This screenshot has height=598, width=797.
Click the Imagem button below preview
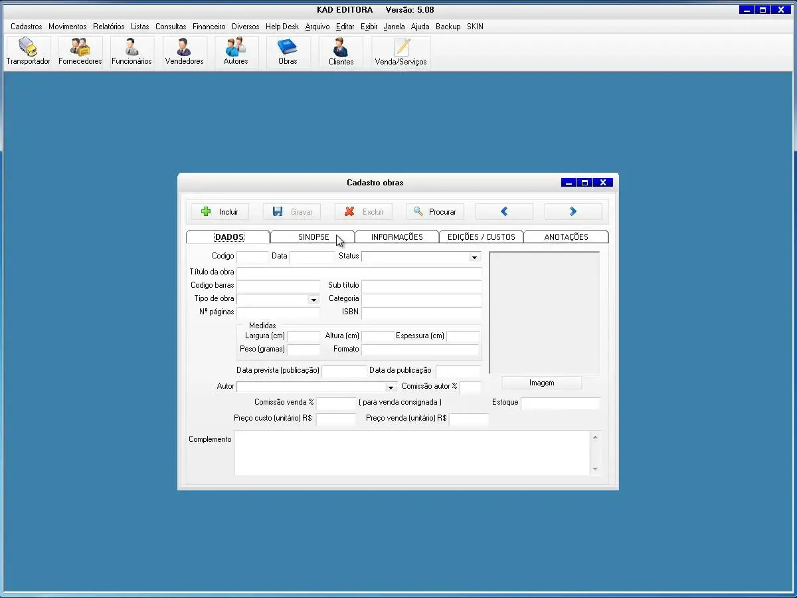click(541, 383)
